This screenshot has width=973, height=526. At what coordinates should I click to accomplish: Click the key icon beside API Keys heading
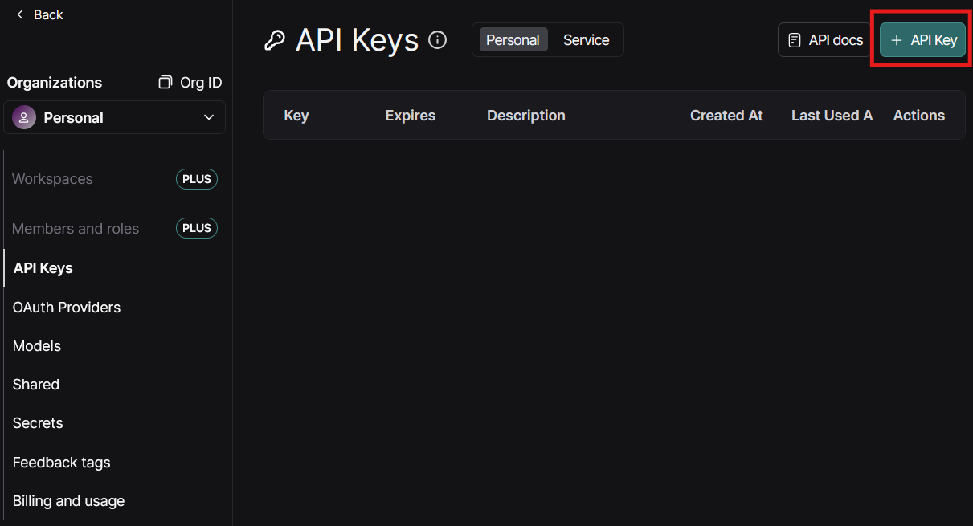(x=275, y=39)
